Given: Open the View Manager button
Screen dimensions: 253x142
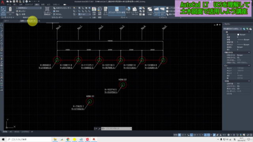Looking at the screenshot, I should click(21, 14).
